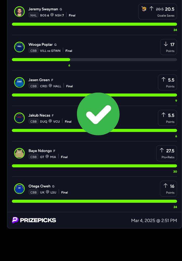
Task: Open the Jeremy Swayman player name
Action: (x=43, y=9)
